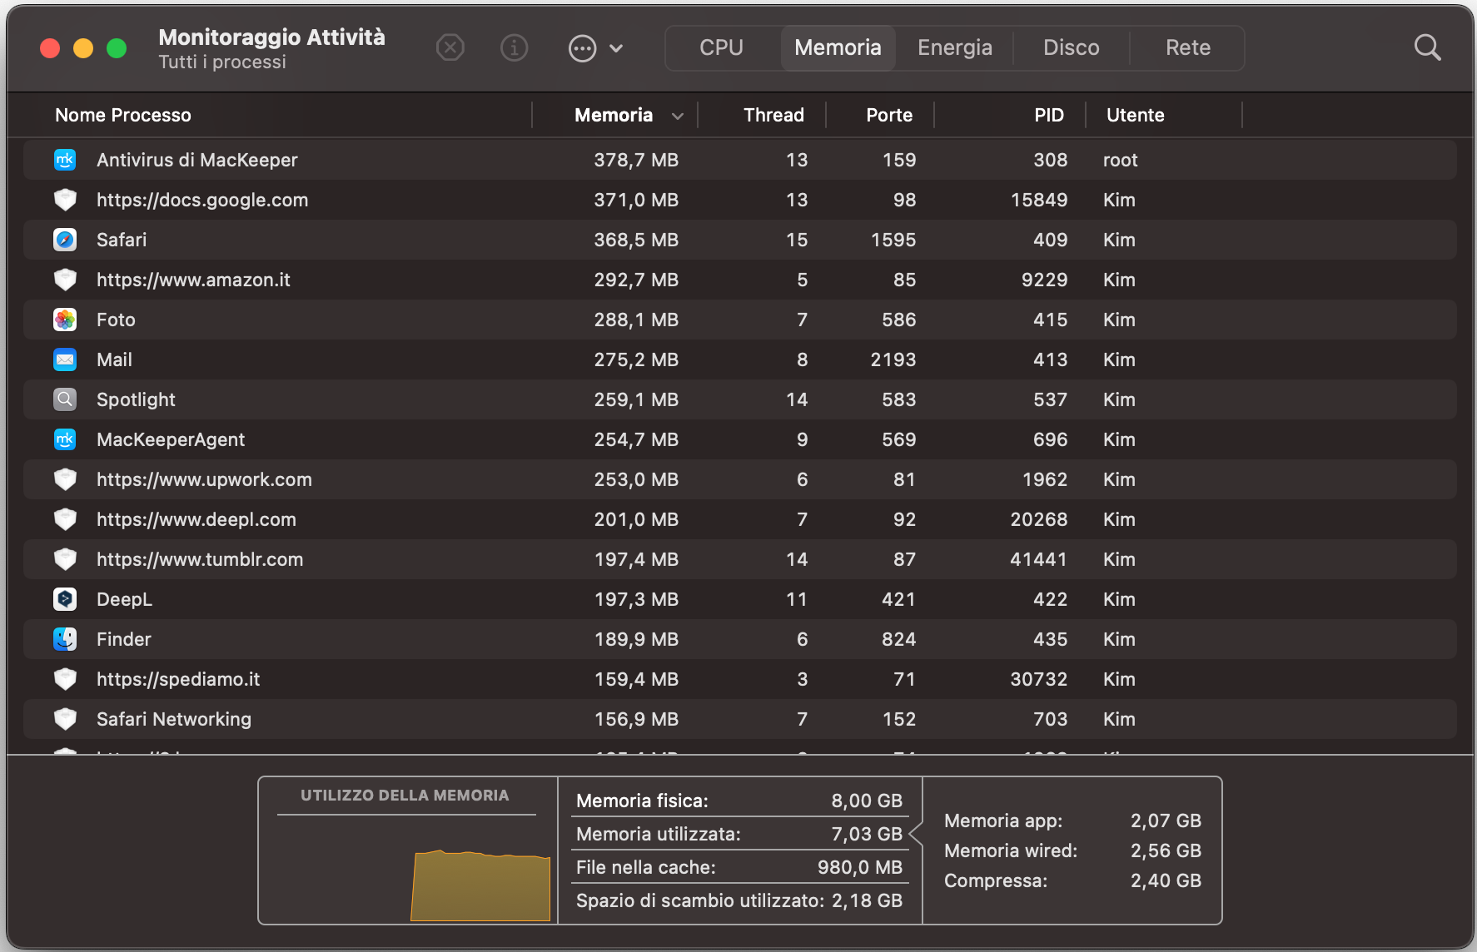Click the shield icon beside https://www.upwork.com
Image resolution: width=1477 pixels, height=952 pixels.
click(65, 479)
